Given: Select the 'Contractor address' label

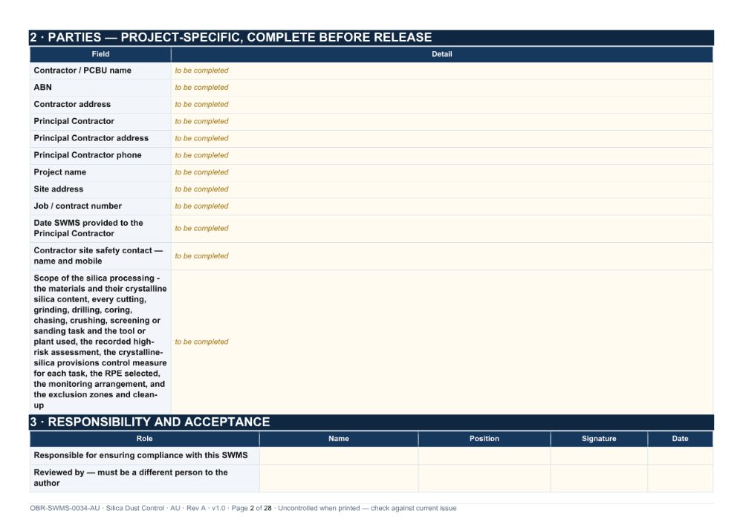Looking at the screenshot, I should pos(72,104).
